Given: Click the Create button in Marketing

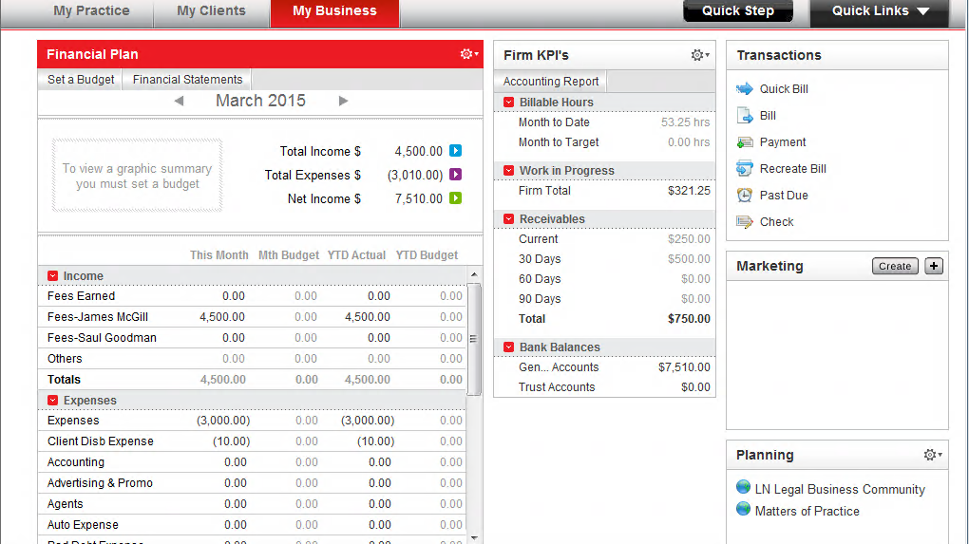Looking at the screenshot, I should click(895, 266).
